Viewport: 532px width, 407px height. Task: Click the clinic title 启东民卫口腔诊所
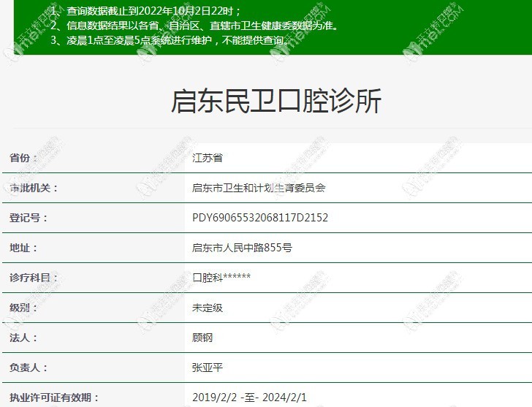tap(275, 102)
